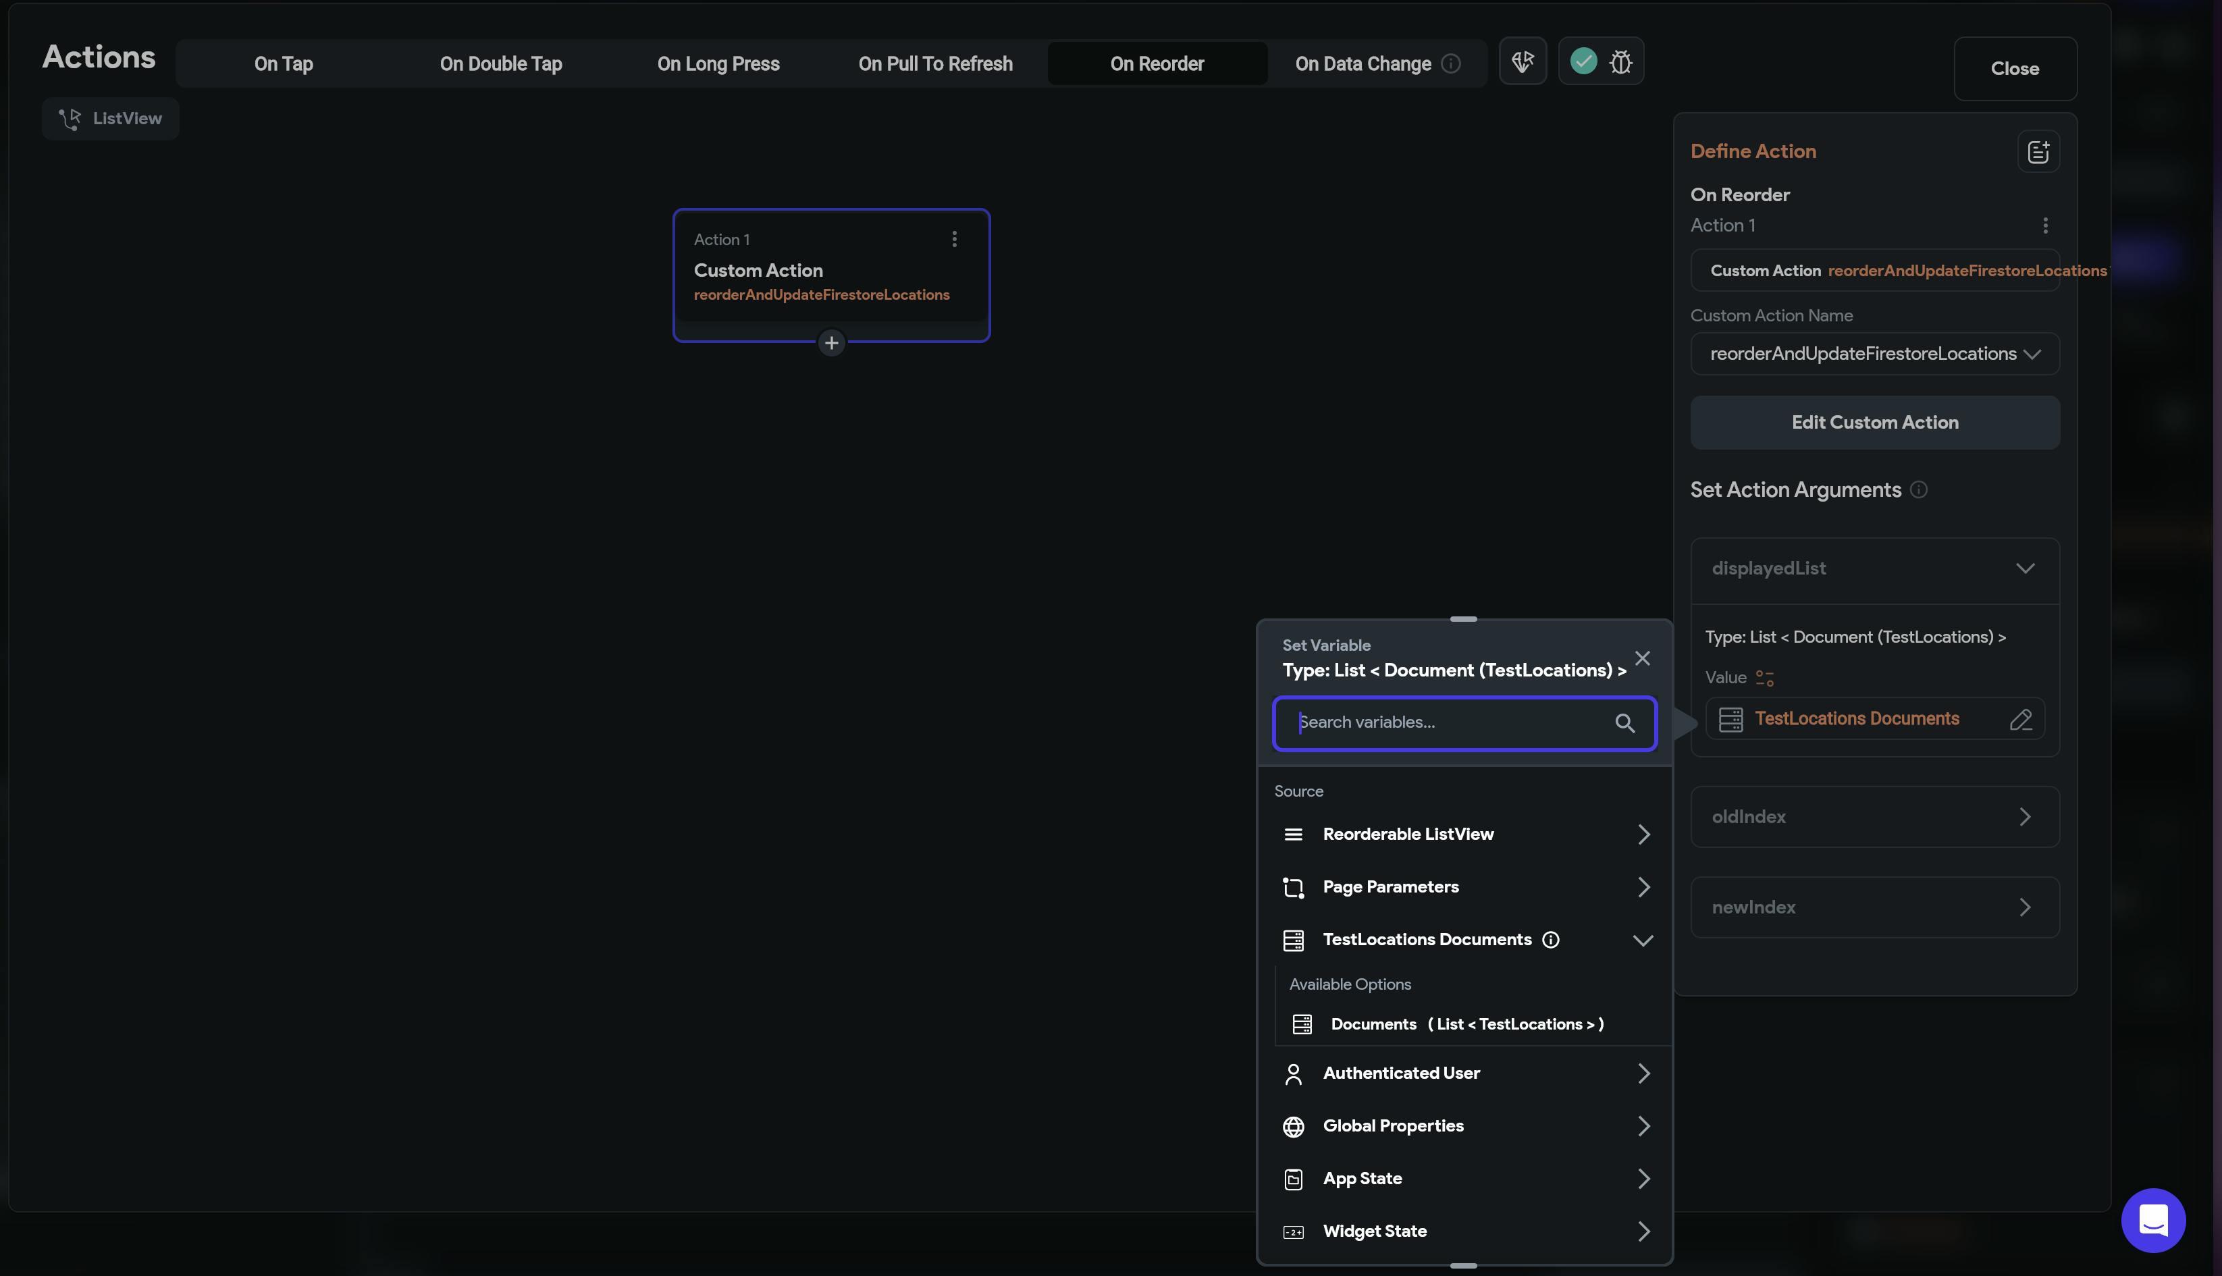Click the edit pencil on TestLocations Documents
Screen dimensions: 2222x1276
(x=2021, y=720)
